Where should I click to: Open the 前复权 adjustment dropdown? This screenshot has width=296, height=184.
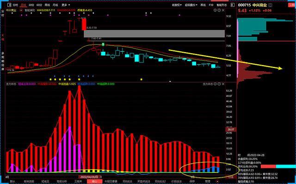[177, 5]
